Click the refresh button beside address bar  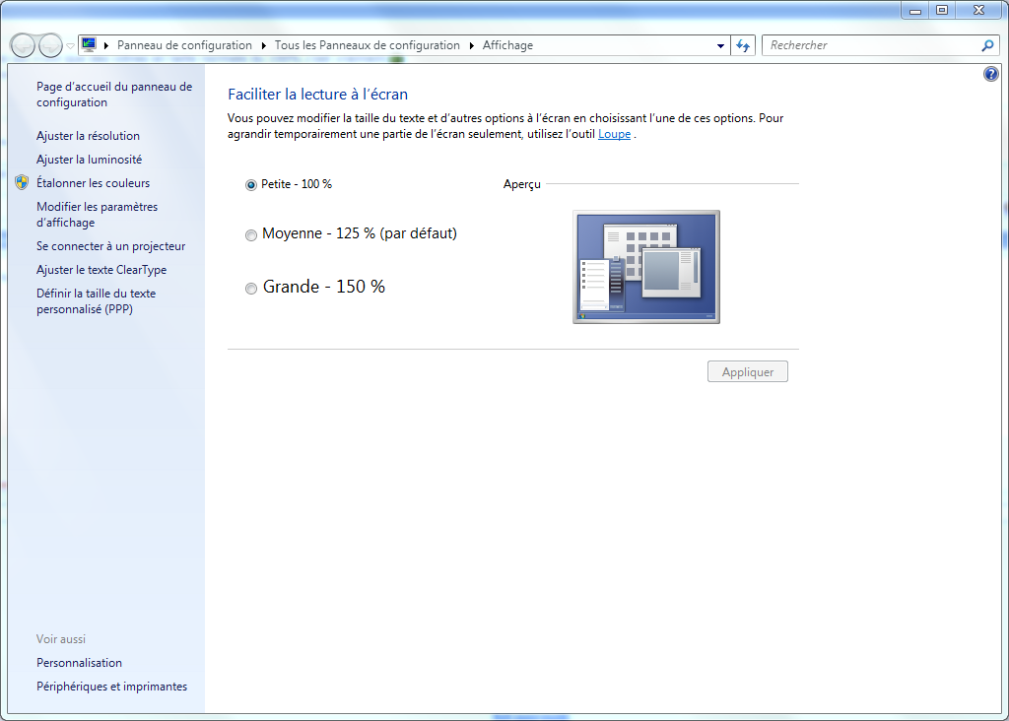click(744, 45)
